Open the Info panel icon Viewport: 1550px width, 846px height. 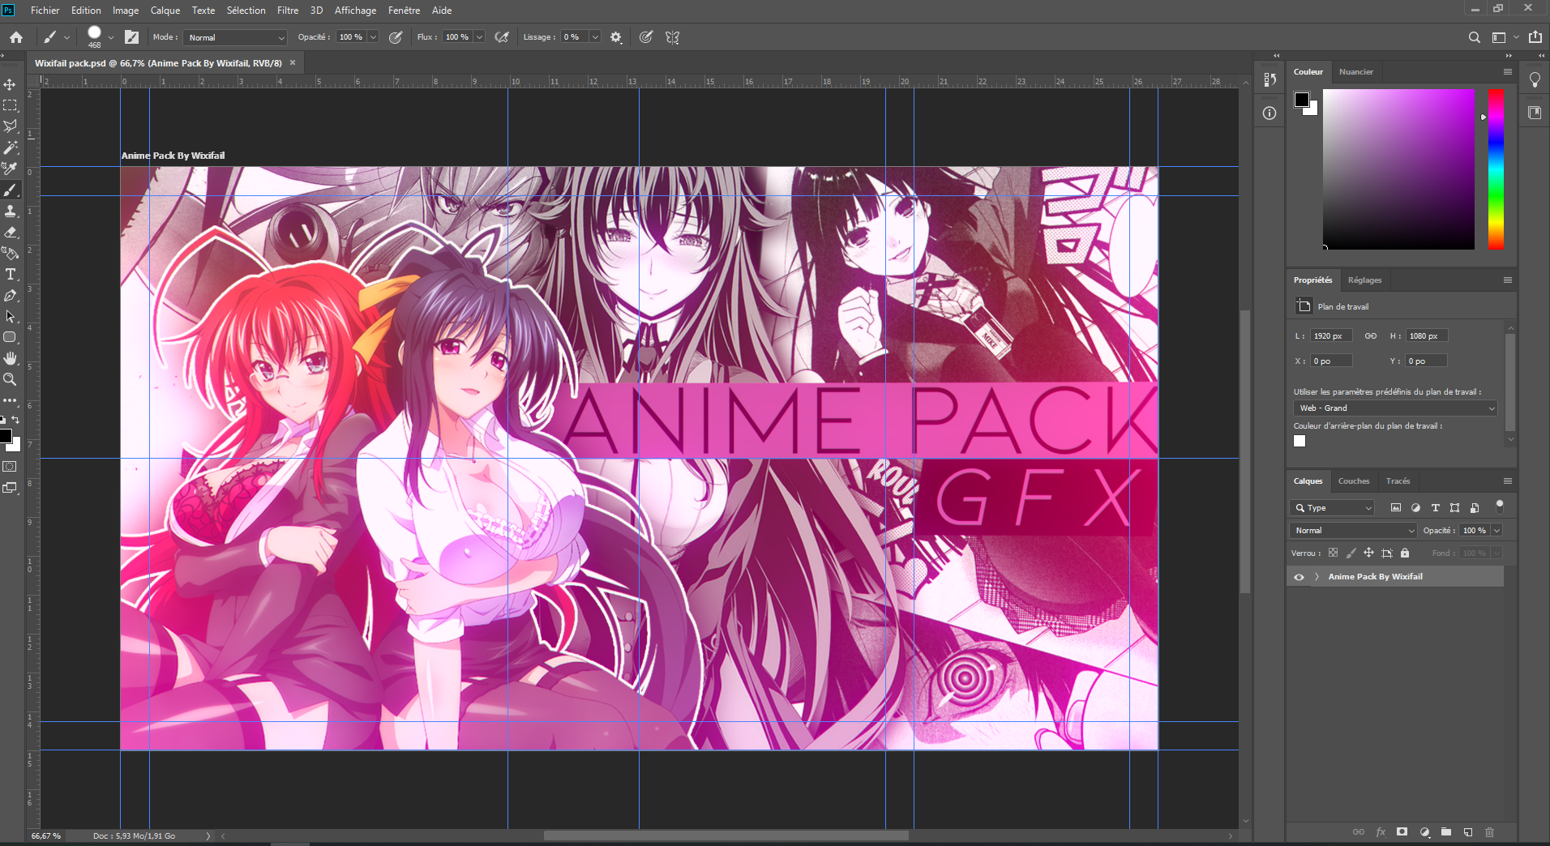1270,113
